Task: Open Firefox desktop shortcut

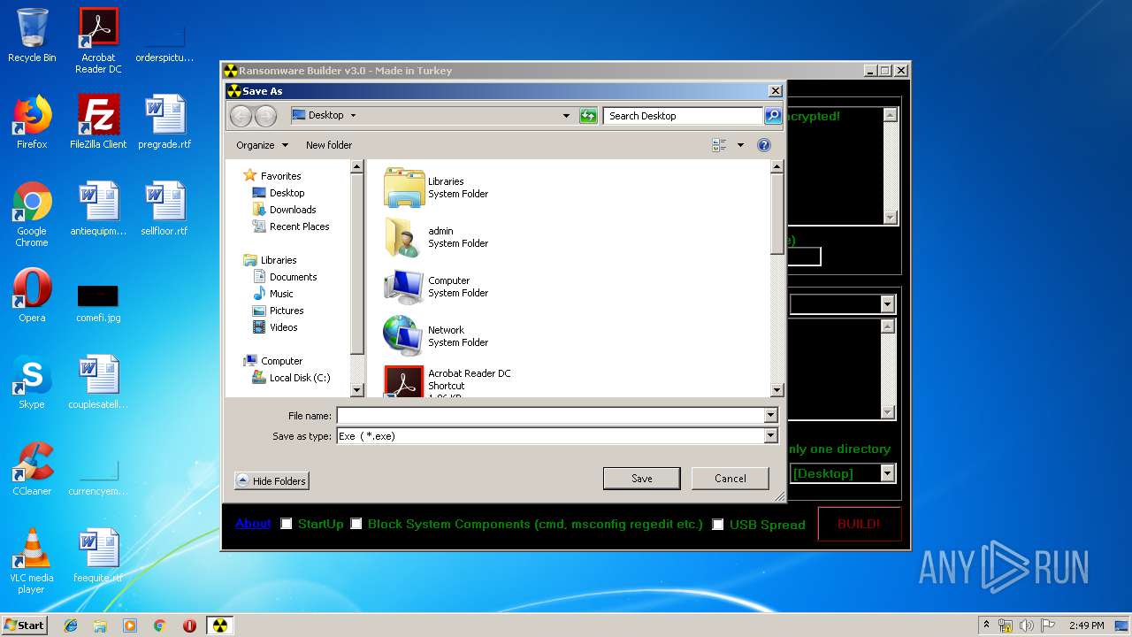Action: [32, 122]
